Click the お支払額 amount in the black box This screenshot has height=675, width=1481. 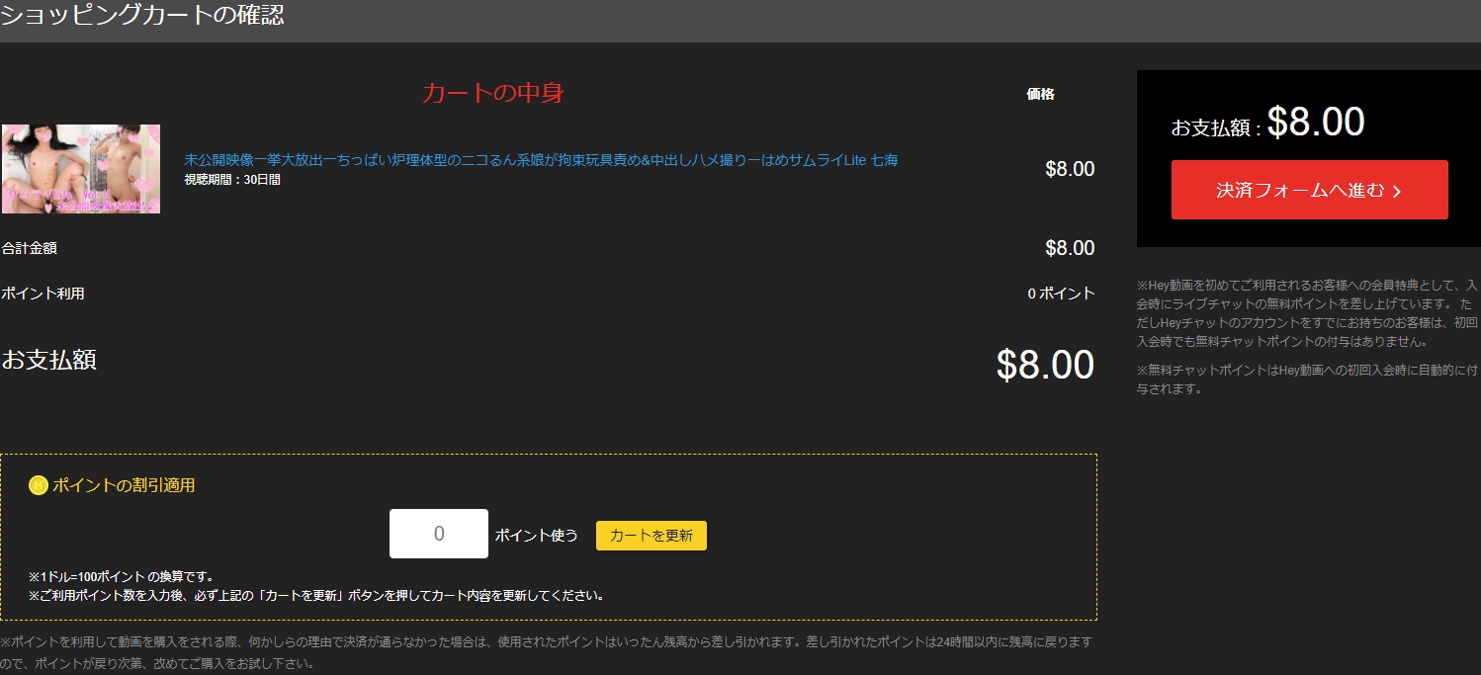point(1315,123)
